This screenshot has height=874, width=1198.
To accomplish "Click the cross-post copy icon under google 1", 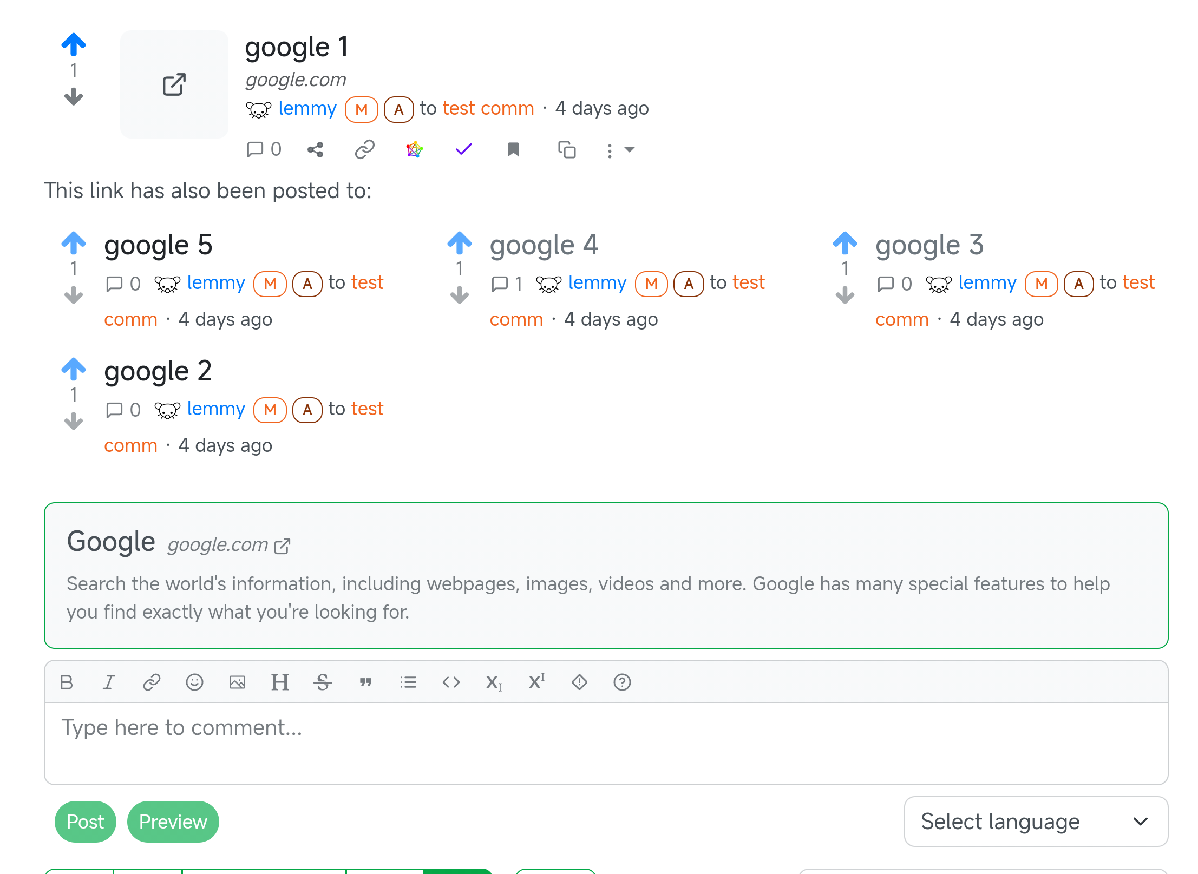I will (x=566, y=149).
